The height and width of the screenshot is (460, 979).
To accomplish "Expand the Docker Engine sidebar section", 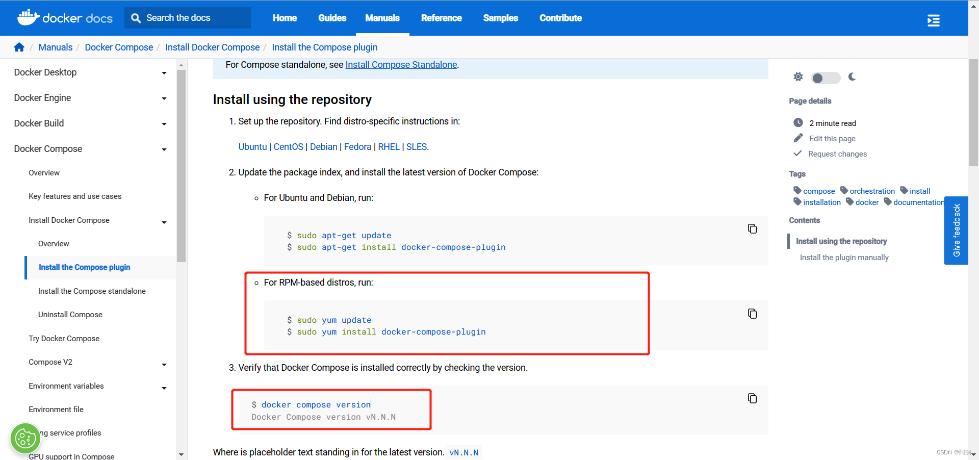I will 164,98.
